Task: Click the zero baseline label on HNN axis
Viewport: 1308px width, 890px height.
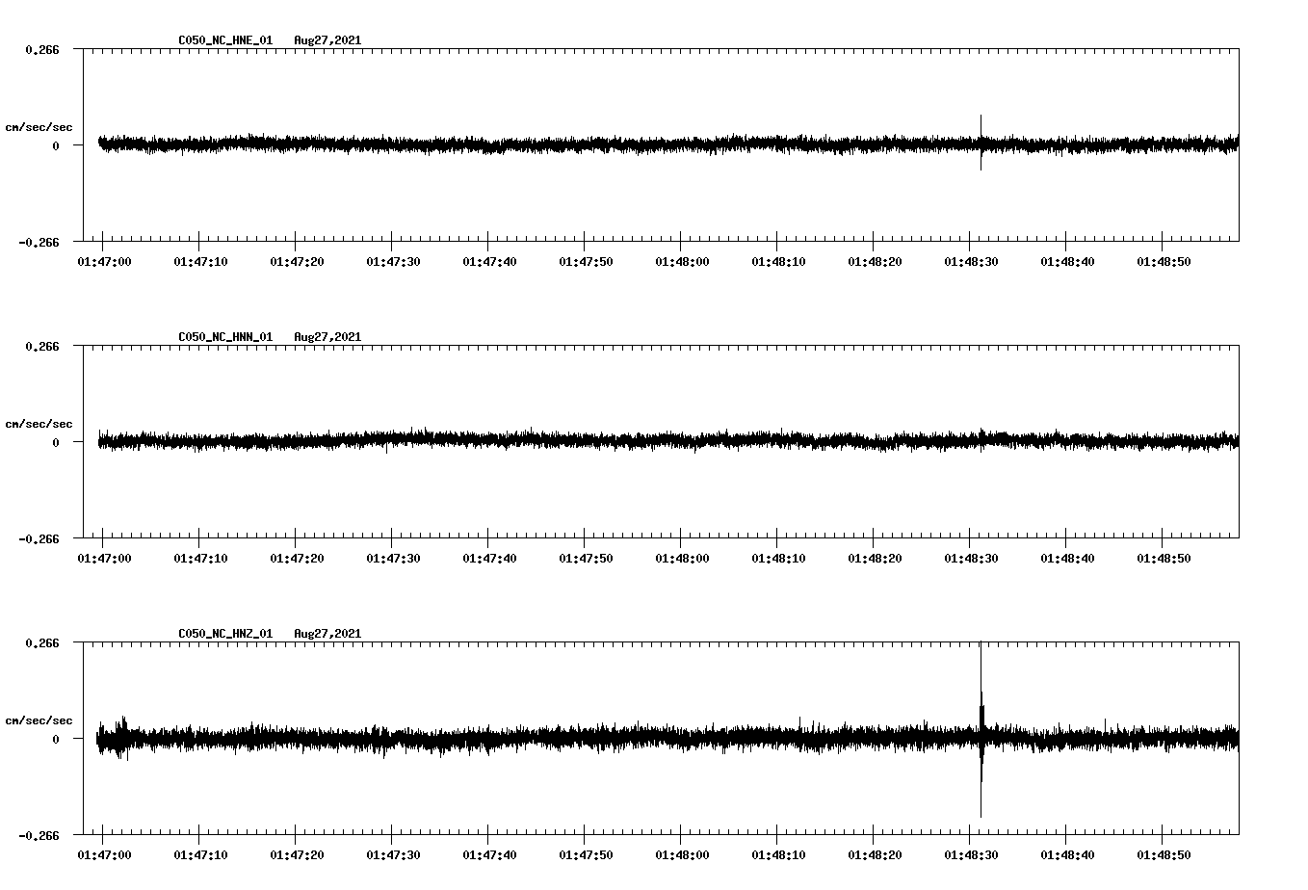Action: pyautogui.click(x=56, y=442)
